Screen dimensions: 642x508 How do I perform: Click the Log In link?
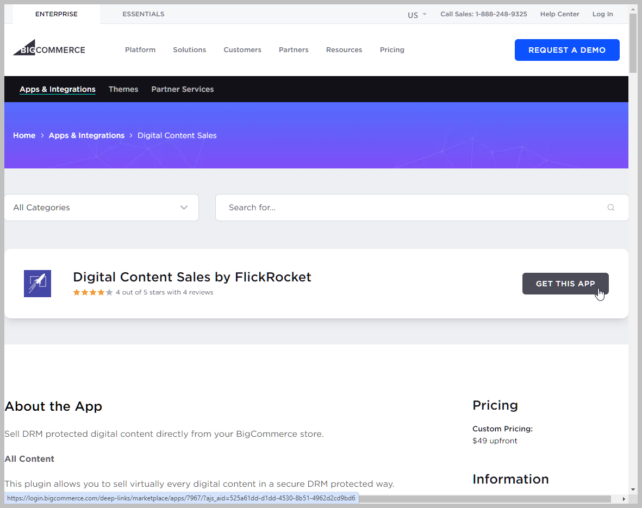click(602, 14)
